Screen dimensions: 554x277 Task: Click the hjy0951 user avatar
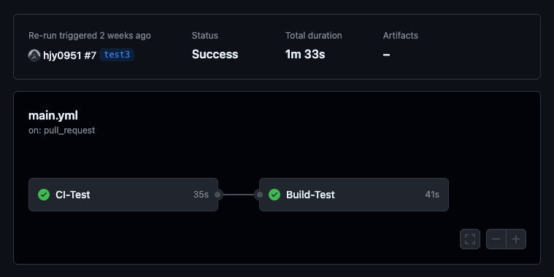34,55
